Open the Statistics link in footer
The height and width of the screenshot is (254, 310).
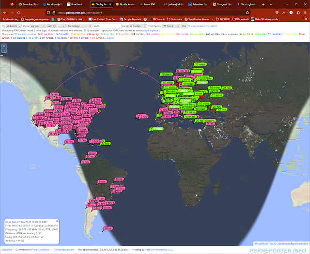pos(7,250)
